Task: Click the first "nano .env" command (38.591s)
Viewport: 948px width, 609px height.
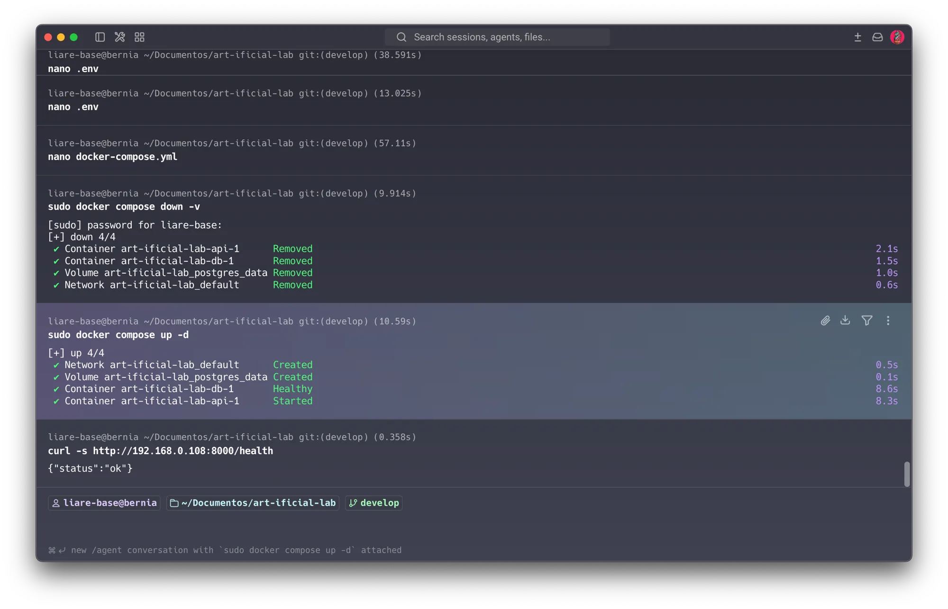Action: tap(73, 69)
